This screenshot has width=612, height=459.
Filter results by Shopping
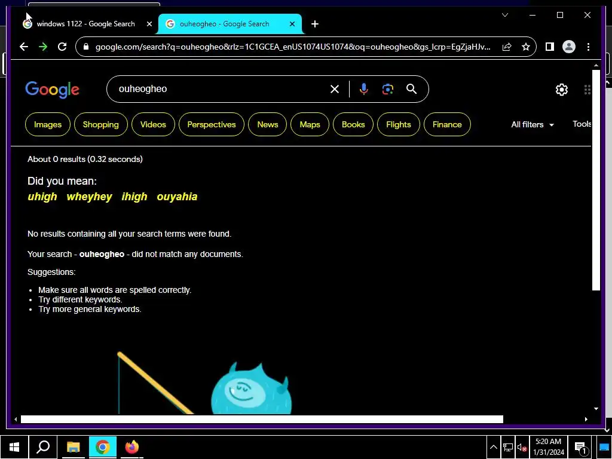coord(100,124)
